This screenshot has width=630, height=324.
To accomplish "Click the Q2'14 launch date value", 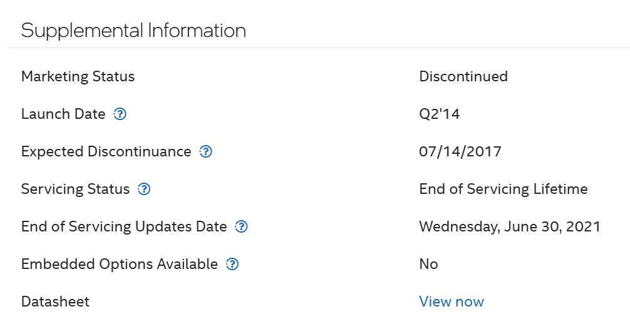I will point(440,114).
